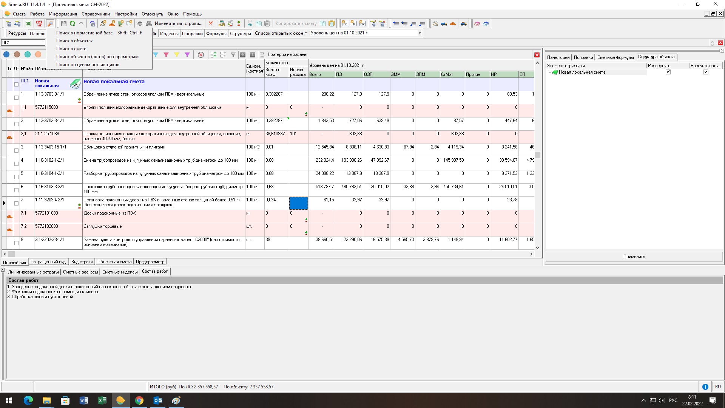Click the orange bricks materials toolbar icon

pos(453,23)
